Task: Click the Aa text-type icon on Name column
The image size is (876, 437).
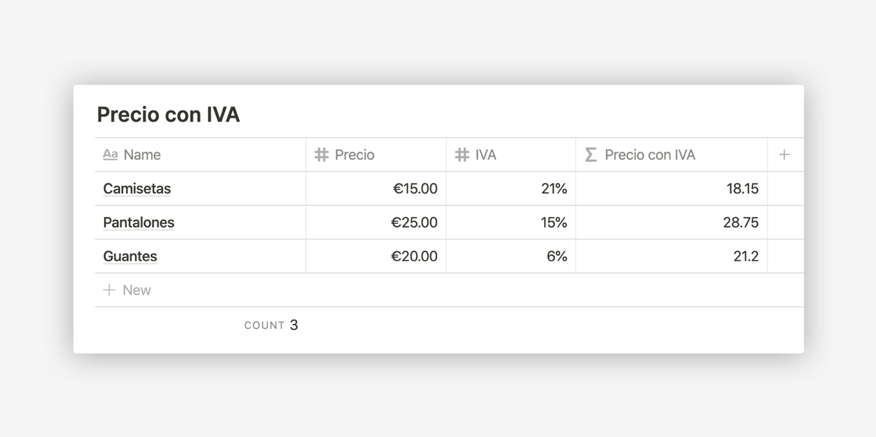Action: [110, 155]
